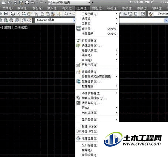Click the Save icon in quick access toolbar
This screenshot has width=168, height=157.
(15, 2)
